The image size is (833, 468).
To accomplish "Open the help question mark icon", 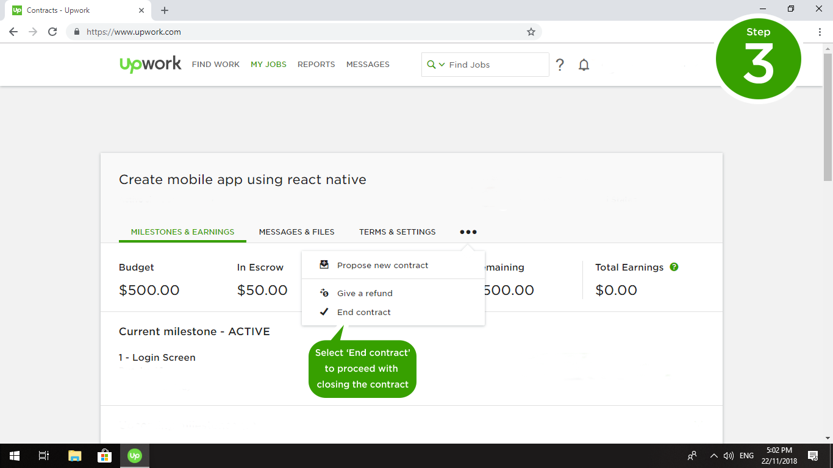I will click(560, 65).
